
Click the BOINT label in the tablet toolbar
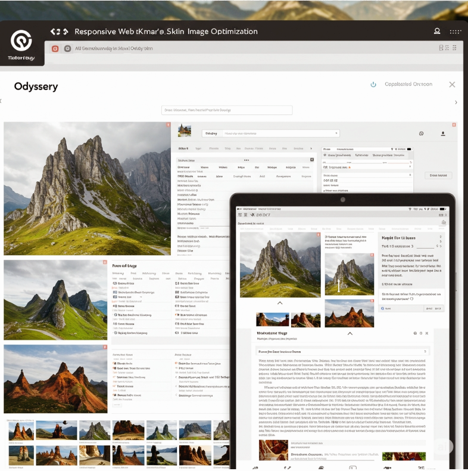coord(263,215)
